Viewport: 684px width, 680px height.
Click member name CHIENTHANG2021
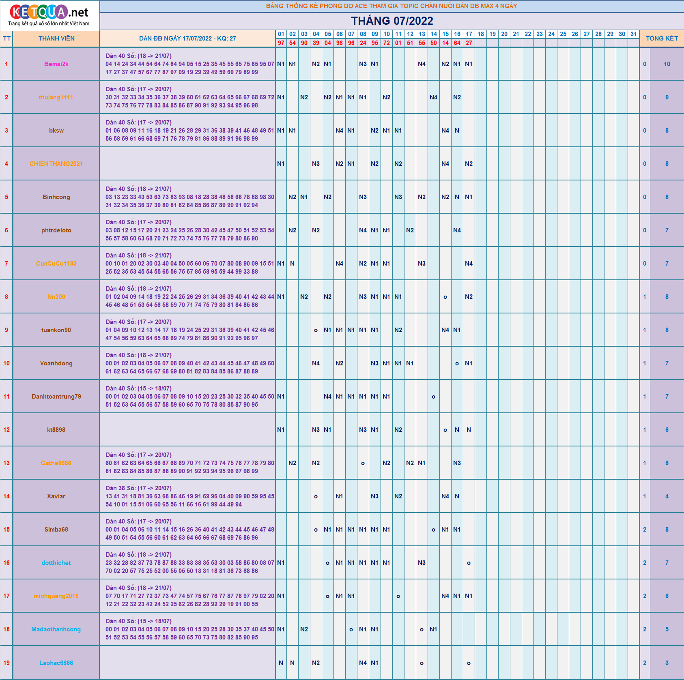56,164
